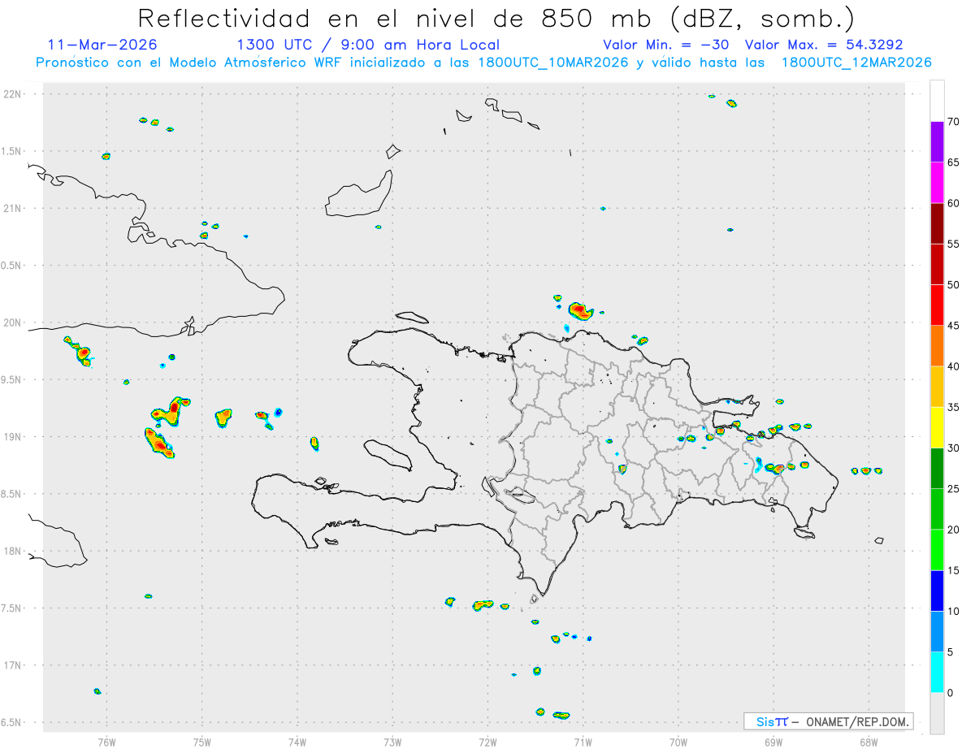Screen dimensions: 975x753
Task: Select the '19N' latitude label
Action: 13,437
